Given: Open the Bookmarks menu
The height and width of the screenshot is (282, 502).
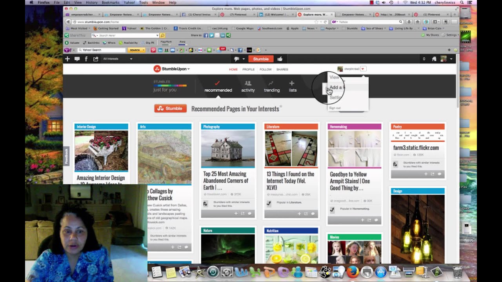Looking at the screenshot, I should [x=110, y=2].
